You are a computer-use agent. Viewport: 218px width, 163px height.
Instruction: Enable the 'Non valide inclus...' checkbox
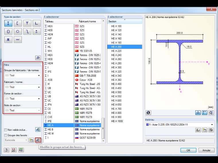5,130
